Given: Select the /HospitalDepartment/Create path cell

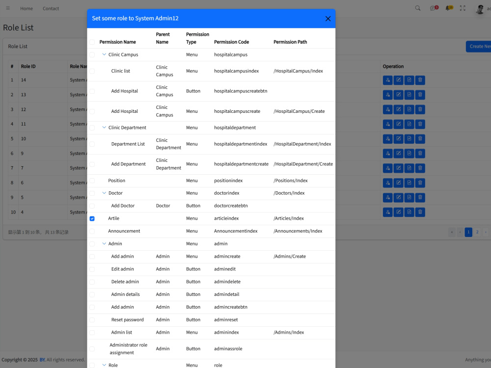Looking at the screenshot, I should pyautogui.click(x=303, y=164).
